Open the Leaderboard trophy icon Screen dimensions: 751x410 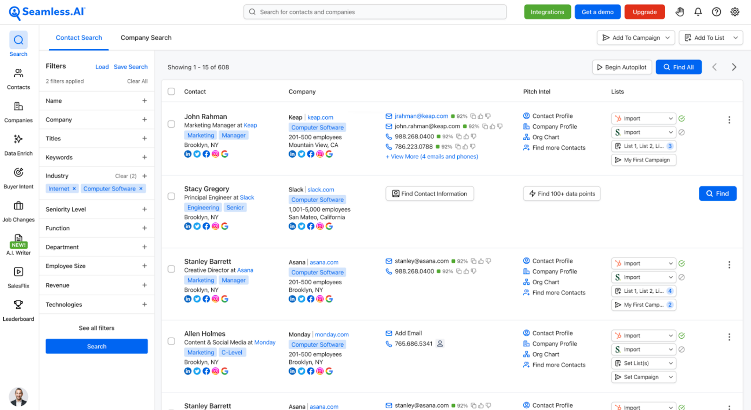pos(18,304)
